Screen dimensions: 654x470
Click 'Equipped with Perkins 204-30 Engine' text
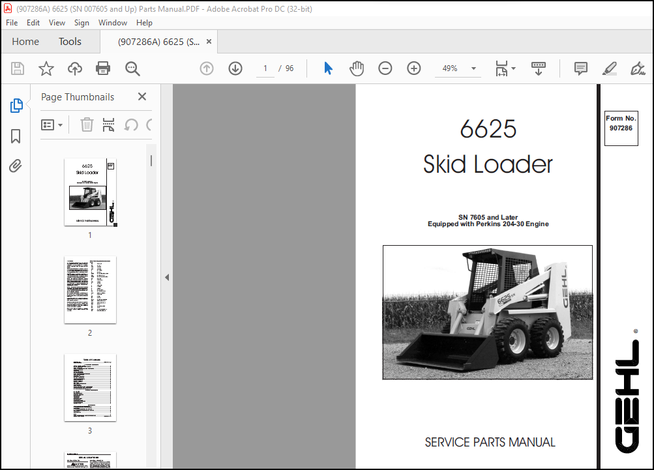pos(488,224)
